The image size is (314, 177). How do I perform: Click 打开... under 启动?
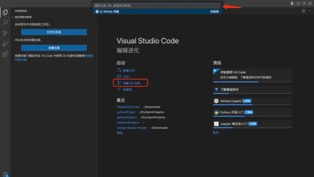(x=127, y=77)
